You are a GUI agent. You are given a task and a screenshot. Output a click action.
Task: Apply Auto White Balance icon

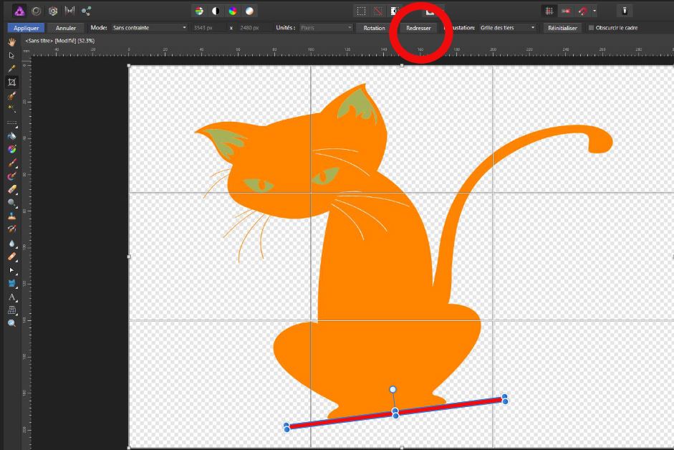(249, 11)
